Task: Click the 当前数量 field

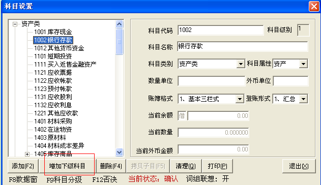Action: click(x=213, y=133)
